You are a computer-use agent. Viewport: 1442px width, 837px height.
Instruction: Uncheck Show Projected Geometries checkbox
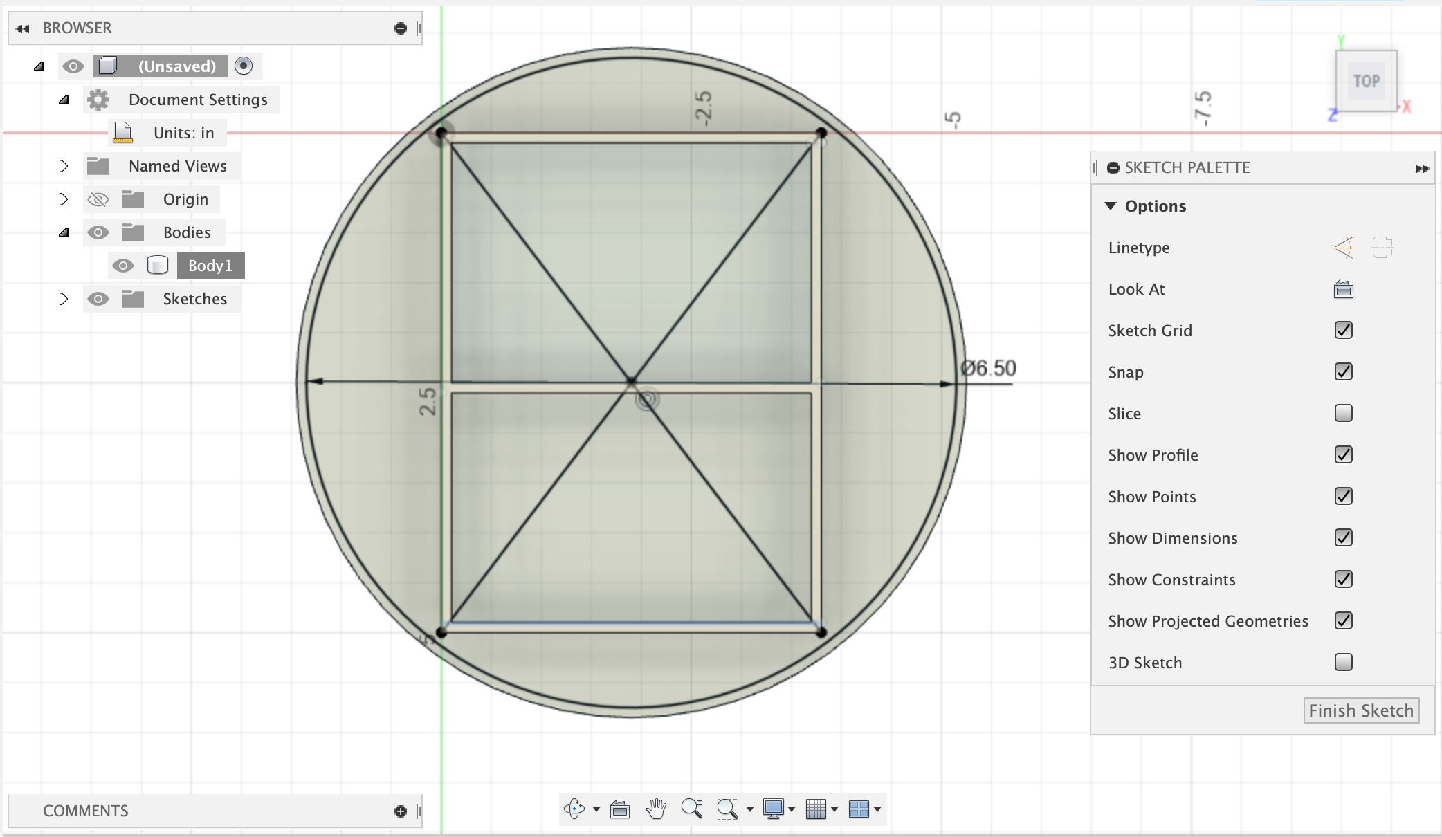point(1344,621)
